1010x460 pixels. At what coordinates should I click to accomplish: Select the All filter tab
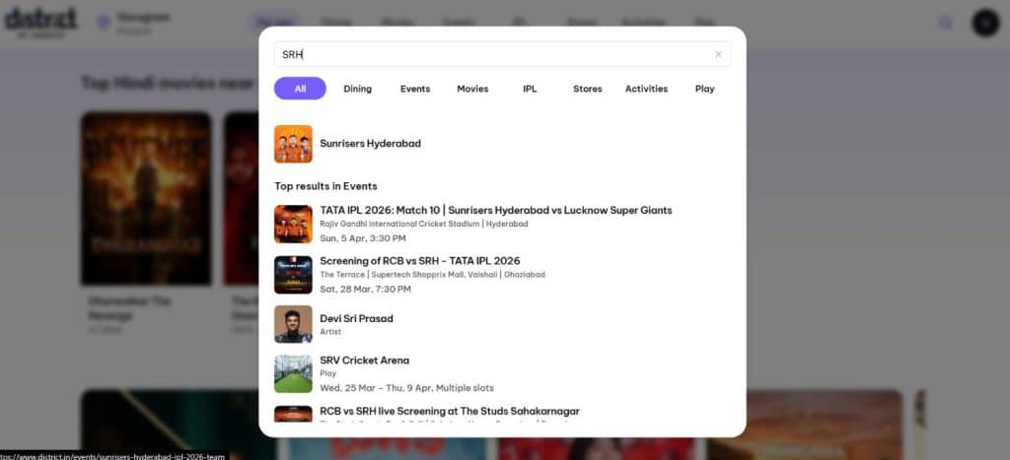(300, 89)
